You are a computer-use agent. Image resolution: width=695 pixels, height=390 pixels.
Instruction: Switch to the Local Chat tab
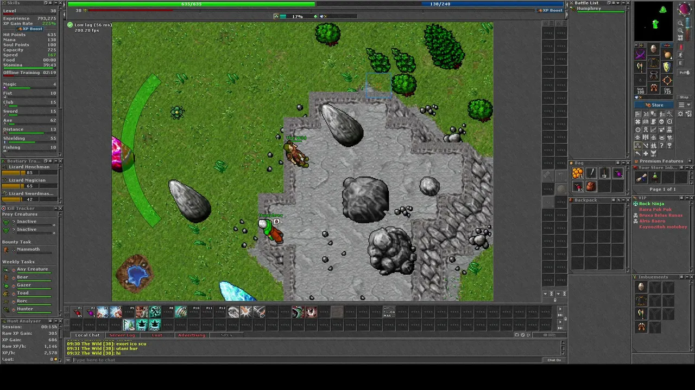pos(87,335)
